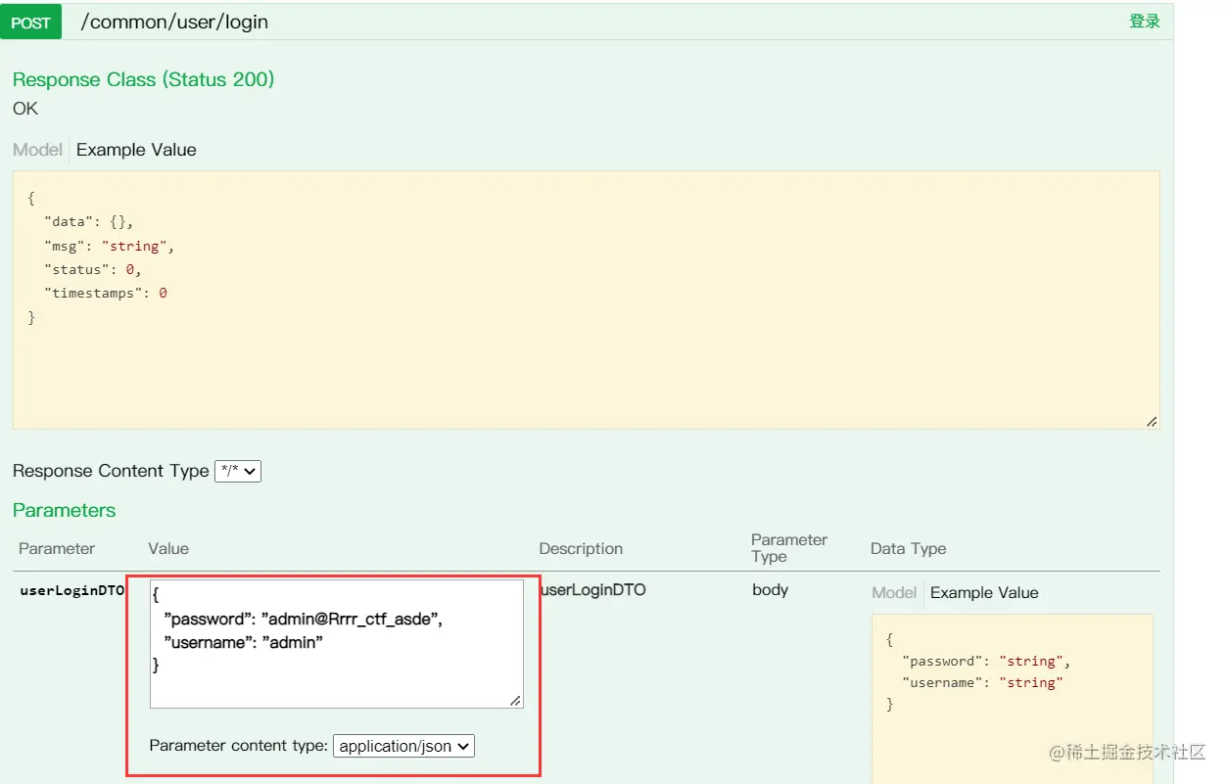The image size is (1228, 784).
Task: Click the Parameters section heading
Action: click(64, 510)
